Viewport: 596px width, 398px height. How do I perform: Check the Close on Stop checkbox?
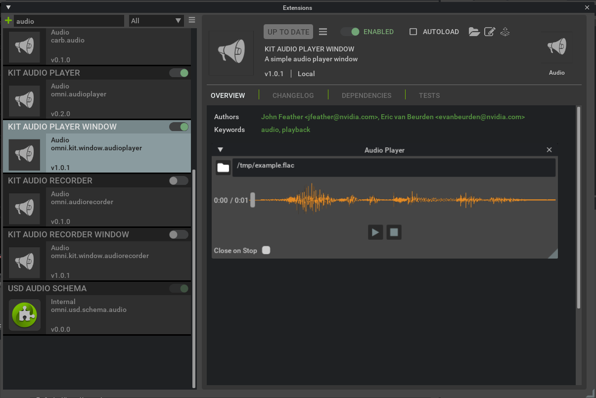click(x=266, y=250)
